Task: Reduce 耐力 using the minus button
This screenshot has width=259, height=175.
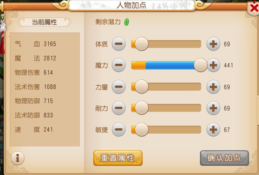Action: tap(119, 108)
